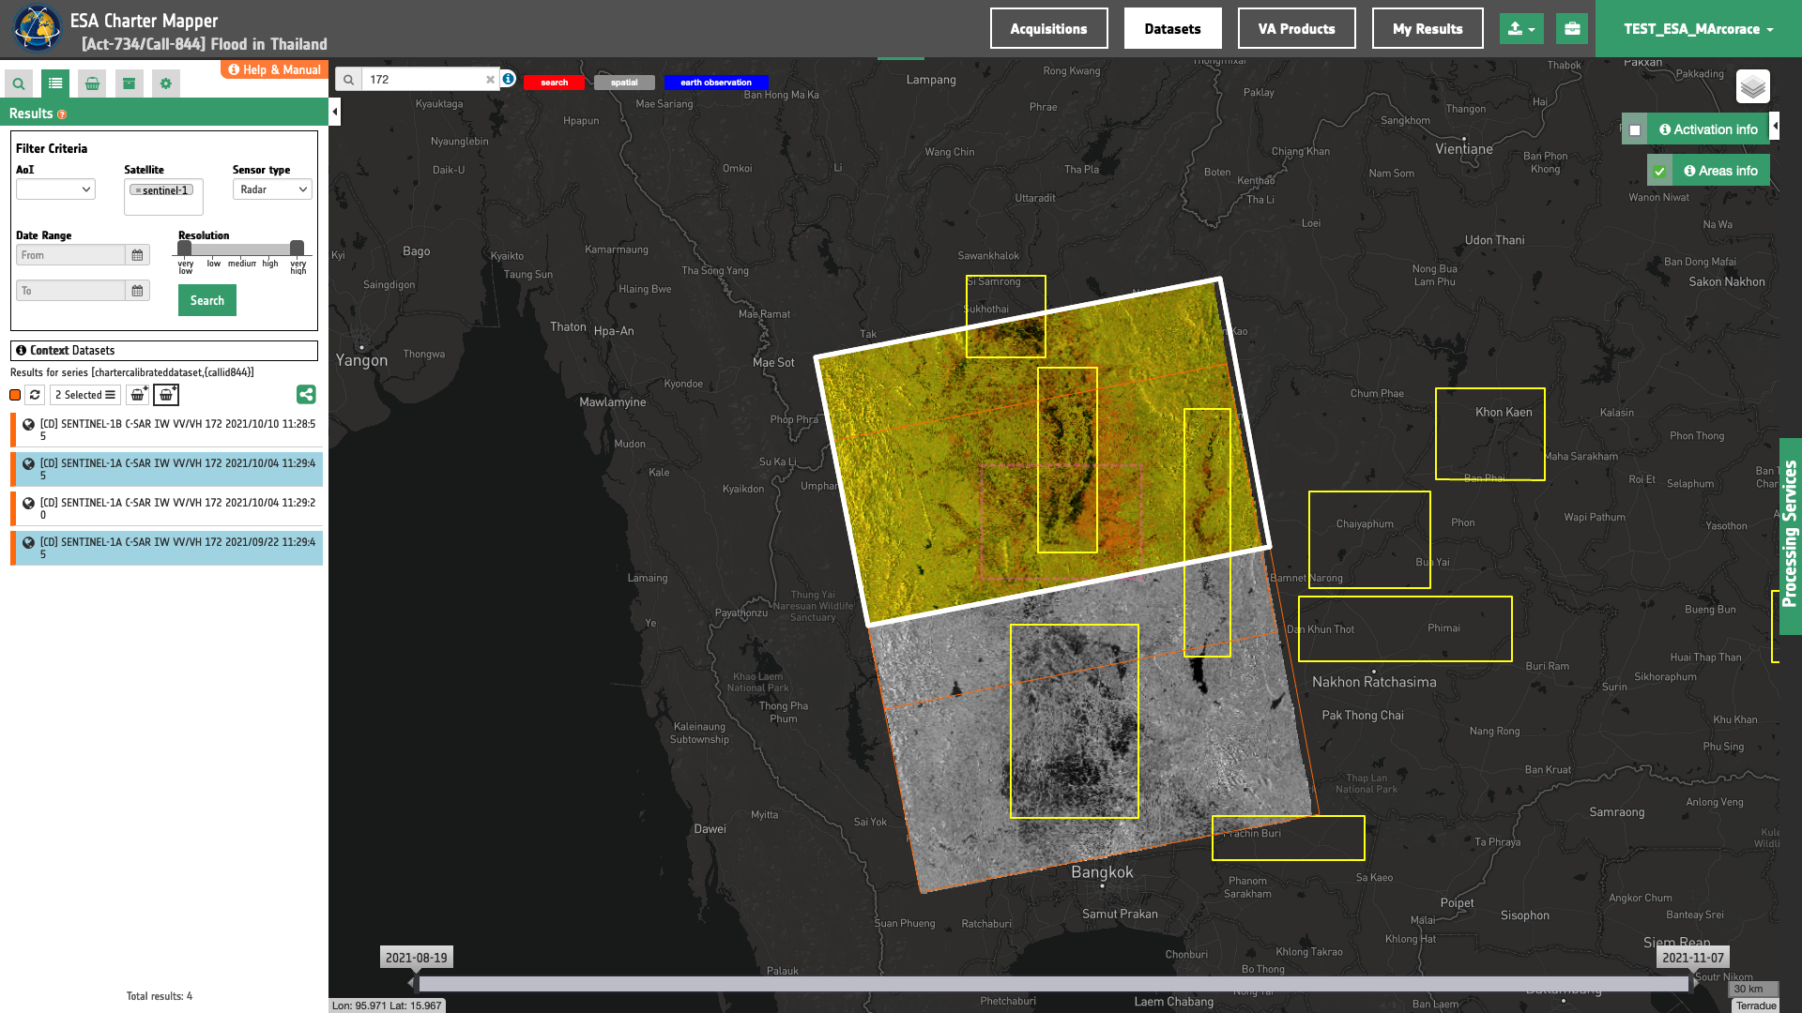Click the Terradue attribution link
The width and height of the screenshot is (1802, 1013).
(1756, 1005)
